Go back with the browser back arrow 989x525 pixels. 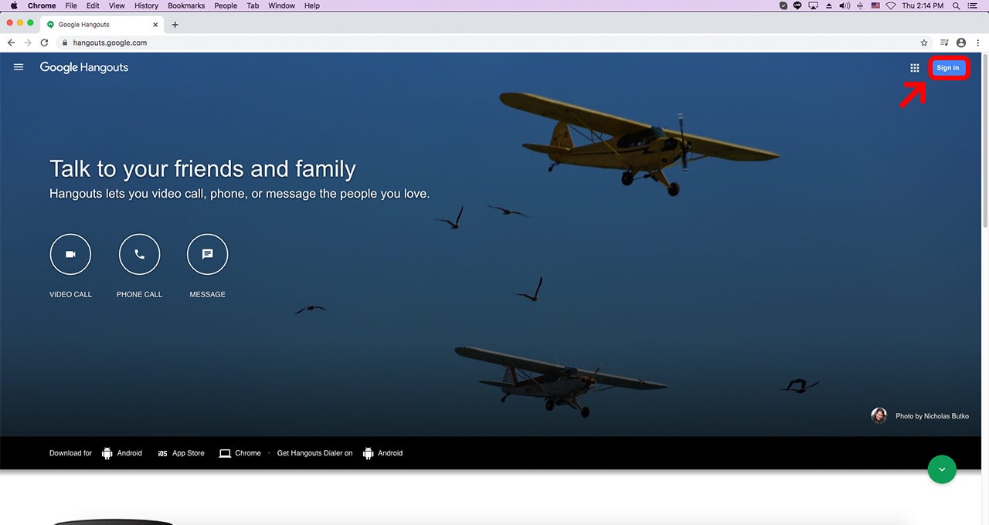(x=11, y=43)
